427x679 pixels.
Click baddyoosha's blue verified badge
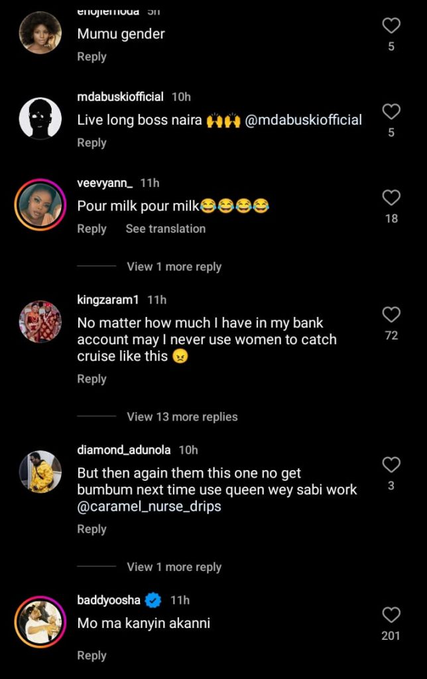tap(152, 599)
